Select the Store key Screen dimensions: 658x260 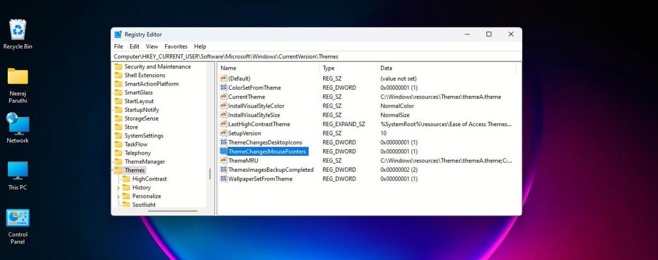coord(131,127)
